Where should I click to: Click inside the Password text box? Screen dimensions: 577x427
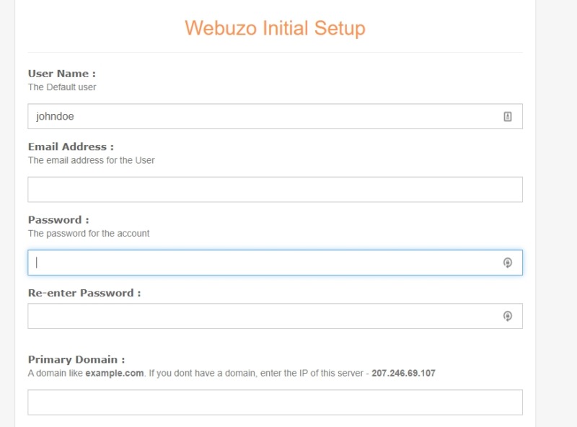260,263
